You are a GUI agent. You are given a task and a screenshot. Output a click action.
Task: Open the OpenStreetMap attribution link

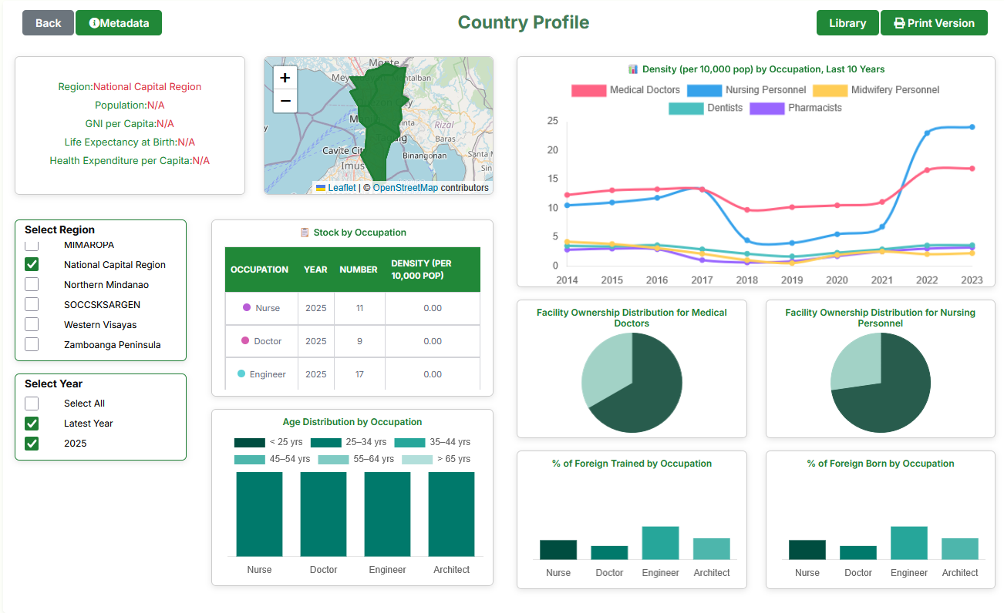click(x=406, y=188)
